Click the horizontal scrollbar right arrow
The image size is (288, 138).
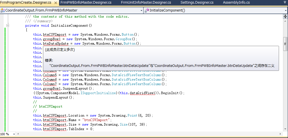click(280, 134)
